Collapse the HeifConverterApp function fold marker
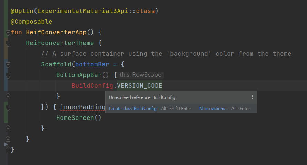 pyautogui.click(x=8, y=33)
